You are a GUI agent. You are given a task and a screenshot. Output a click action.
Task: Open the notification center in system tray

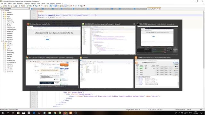(201, 113)
